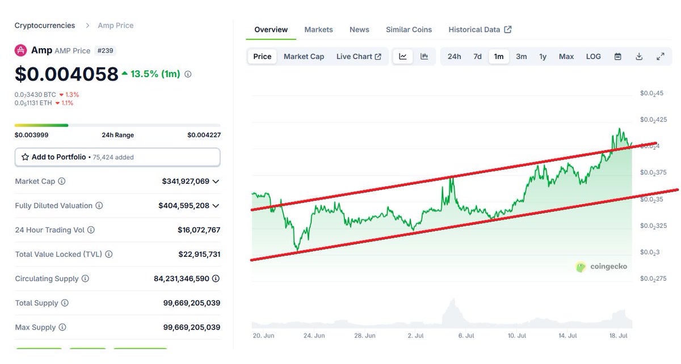Image resolution: width=681 pixels, height=364 pixels.
Task: Click the $0.004227 range high value
Action: click(204, 135)
